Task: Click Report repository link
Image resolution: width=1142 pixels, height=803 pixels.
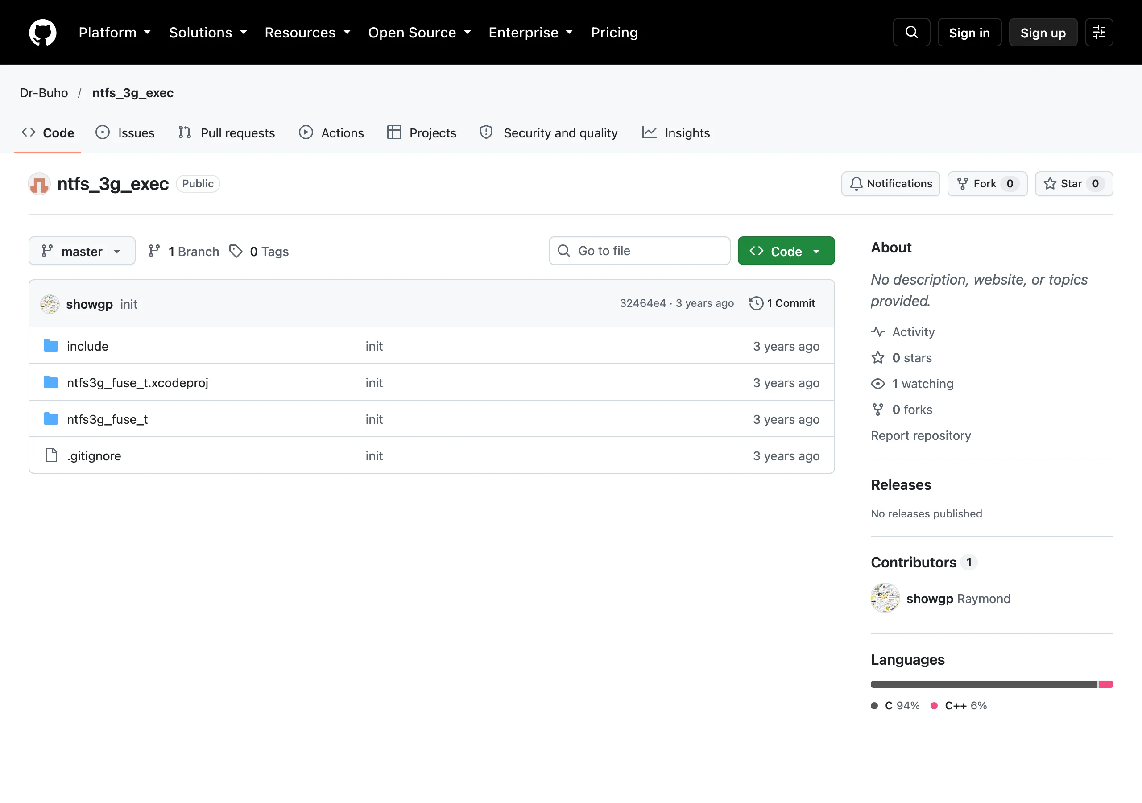Action: tap(921, 435)
